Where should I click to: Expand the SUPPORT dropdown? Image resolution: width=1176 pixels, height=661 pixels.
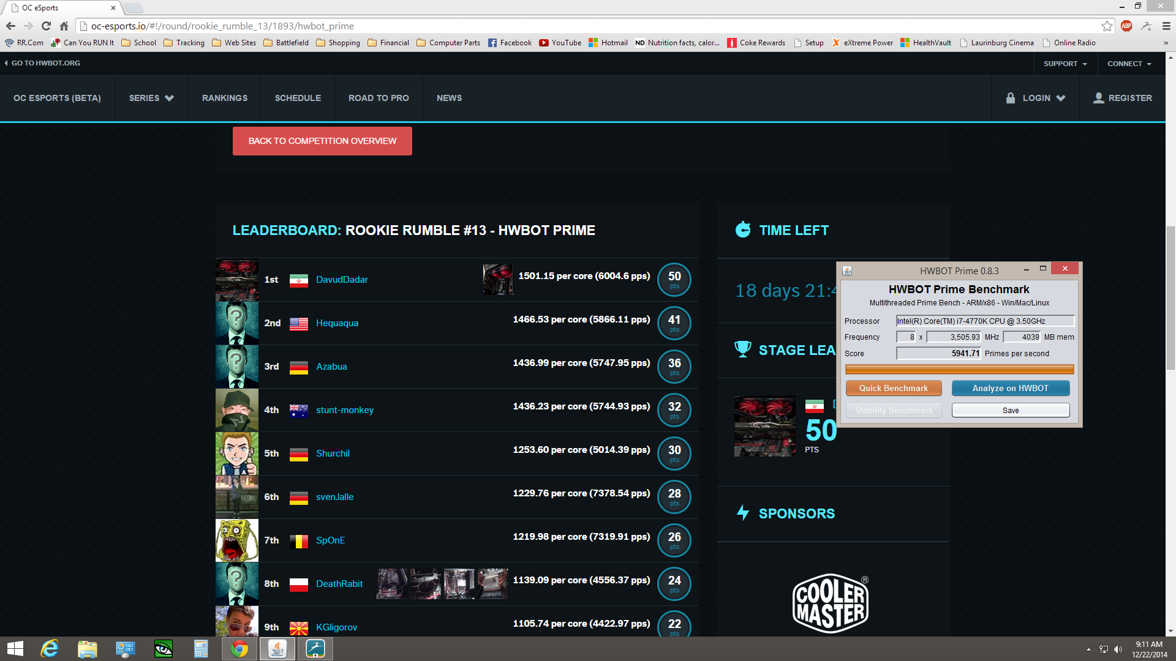1066,64
